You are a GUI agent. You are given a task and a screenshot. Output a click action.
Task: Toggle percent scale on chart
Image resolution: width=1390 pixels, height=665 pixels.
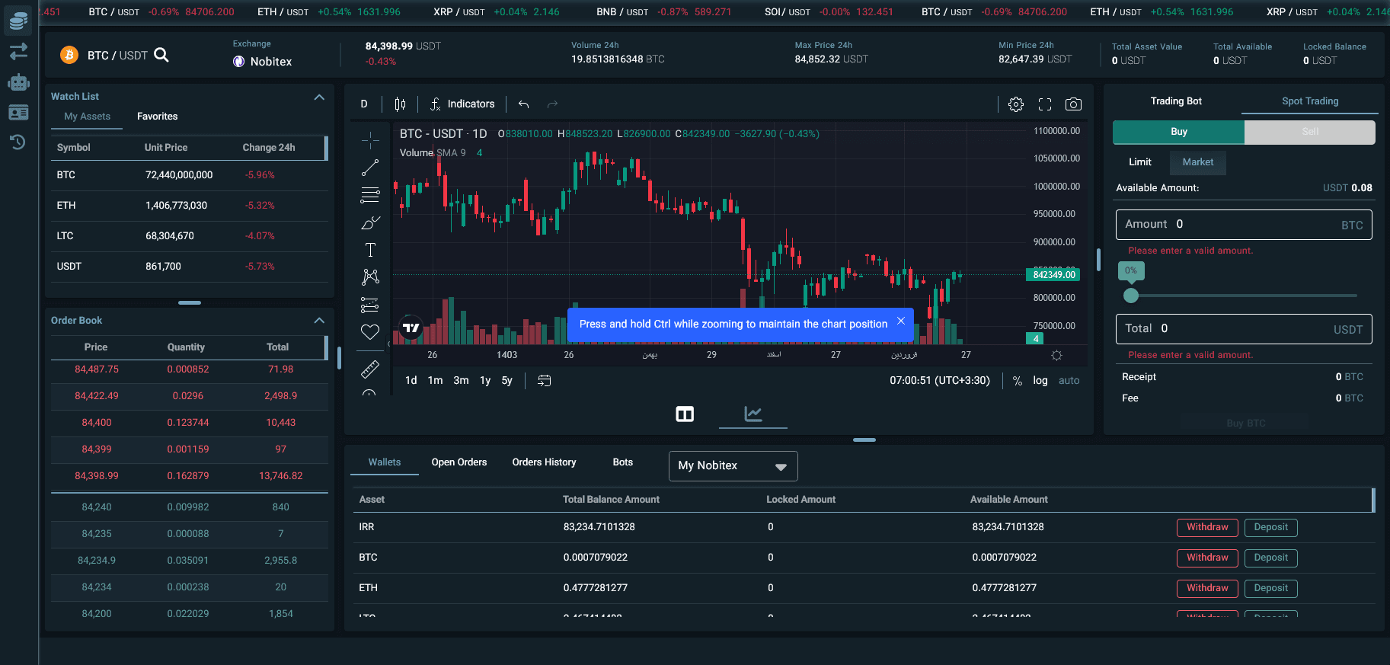1018,381
